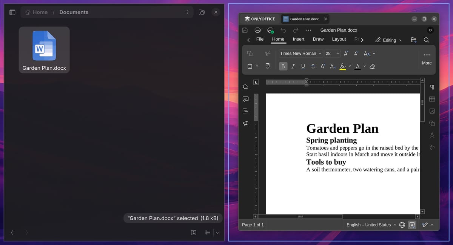
Task: Toggle Superscript formatting
Action: click(x=323, y=66)
